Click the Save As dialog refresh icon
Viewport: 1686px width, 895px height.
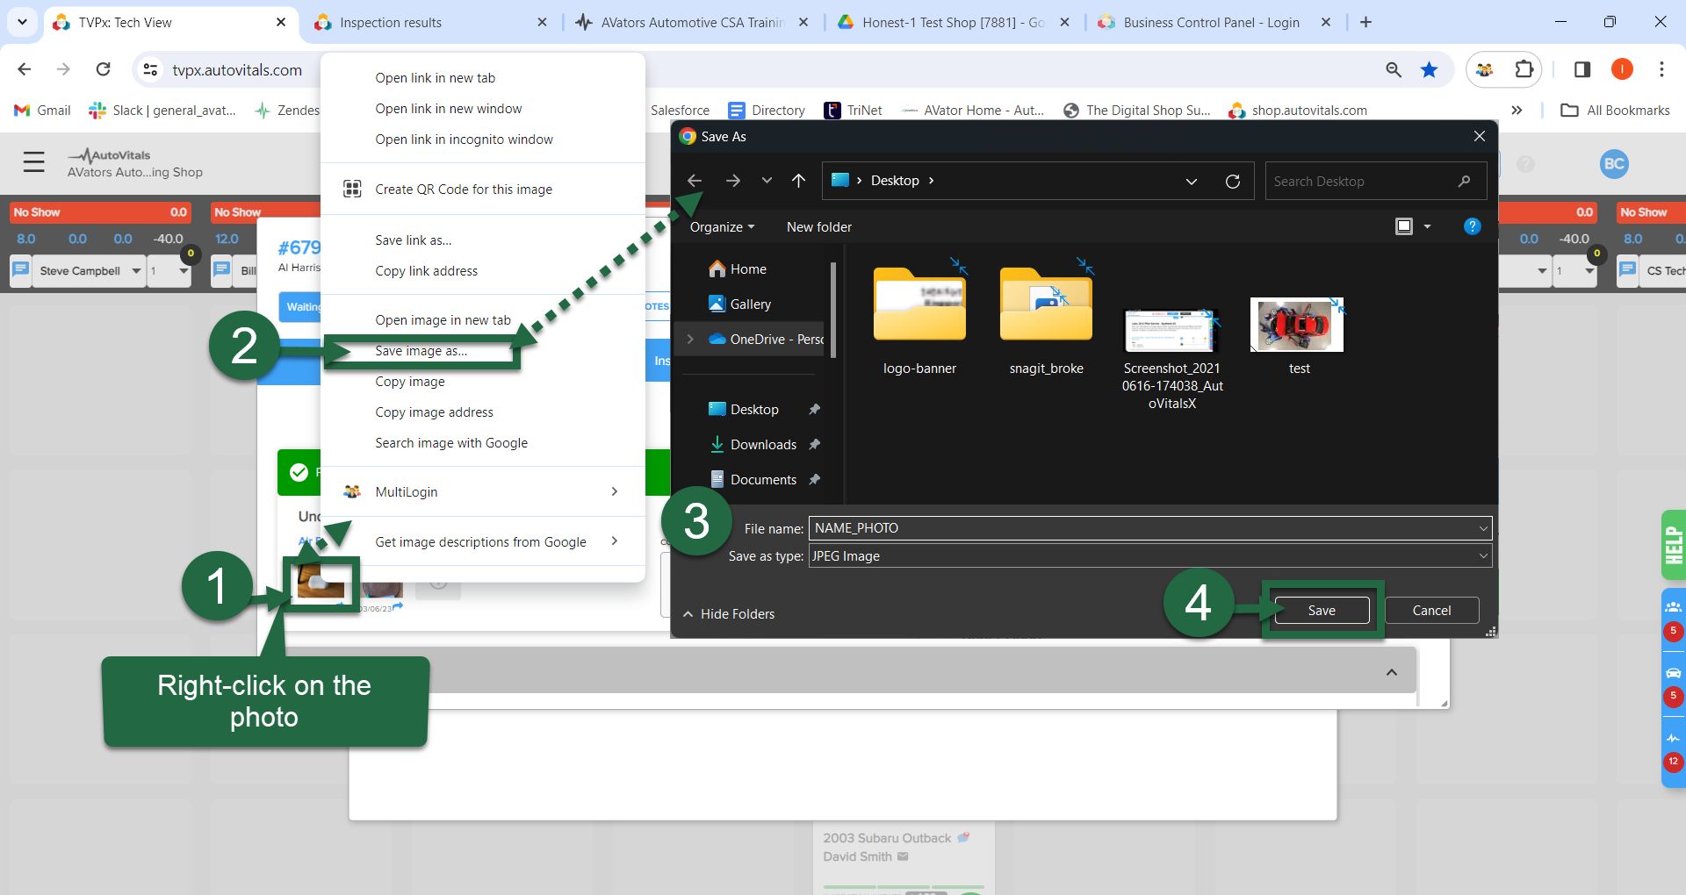[1232, 181]
